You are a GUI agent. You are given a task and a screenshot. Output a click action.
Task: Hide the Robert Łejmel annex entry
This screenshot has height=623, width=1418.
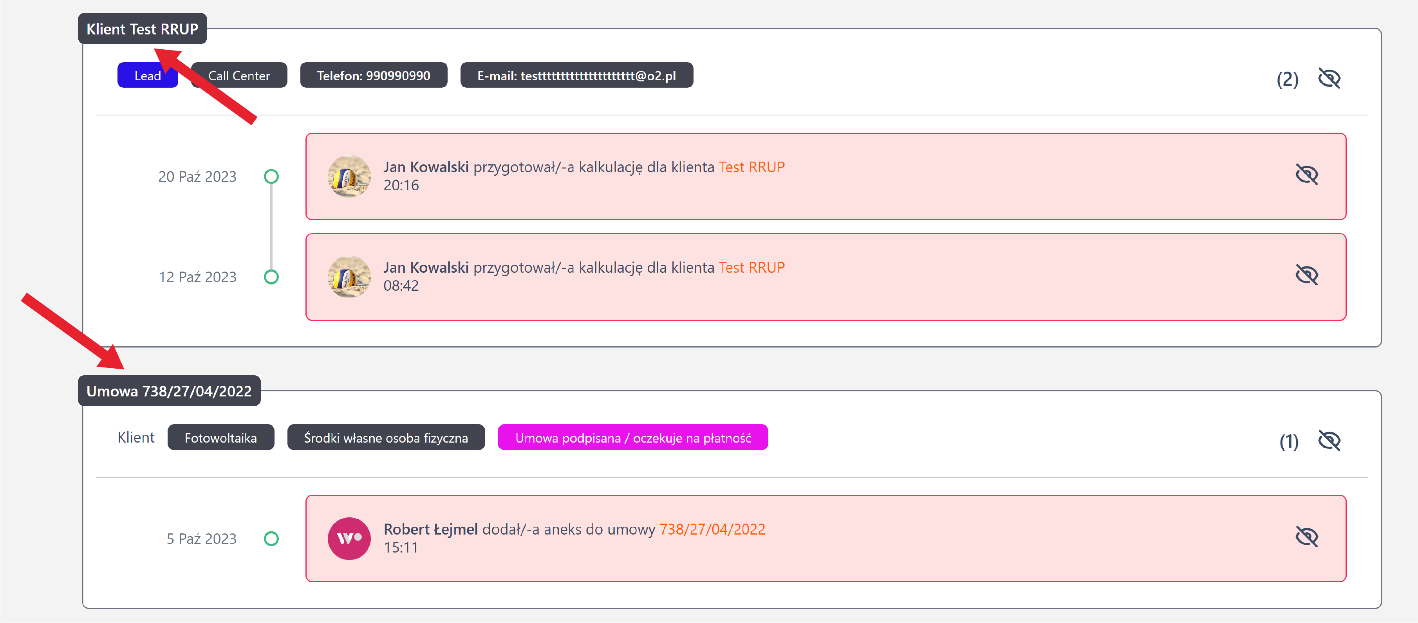[x=1306, y=537]
